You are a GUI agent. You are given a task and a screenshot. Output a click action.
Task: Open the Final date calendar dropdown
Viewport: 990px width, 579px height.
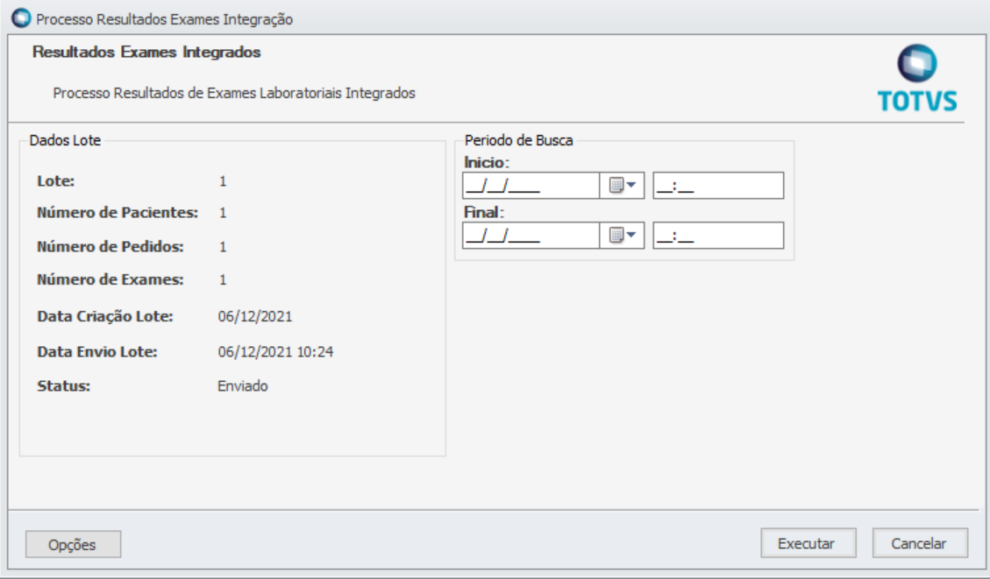[622, 236]
